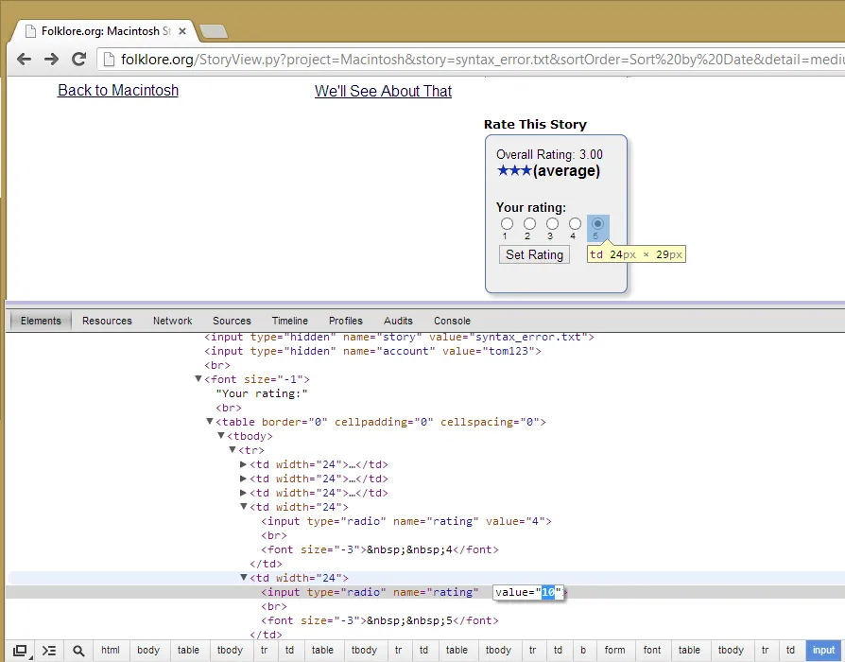The image size is (845, 662).
Task: Follow the Back to Macintosh link
Action: click(118, 91)
